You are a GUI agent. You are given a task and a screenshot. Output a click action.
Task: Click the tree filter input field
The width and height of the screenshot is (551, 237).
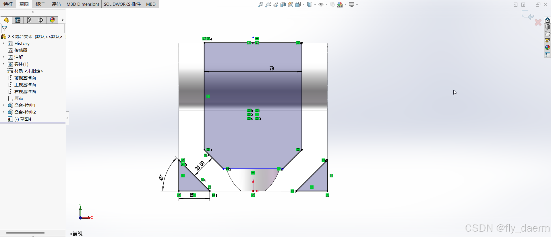click(33, 29)
